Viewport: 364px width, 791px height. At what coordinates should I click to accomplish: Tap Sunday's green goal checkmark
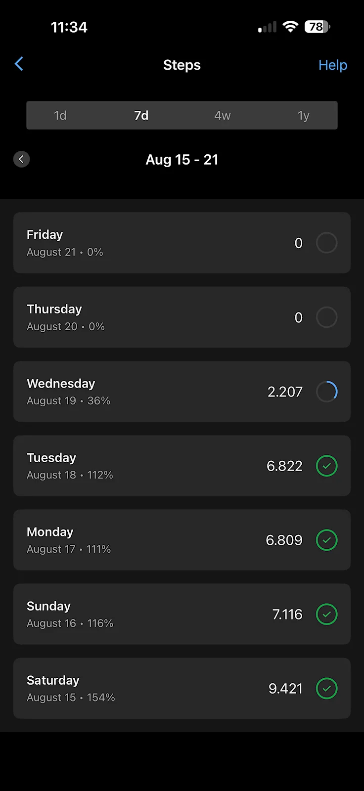tap(327, 614)
